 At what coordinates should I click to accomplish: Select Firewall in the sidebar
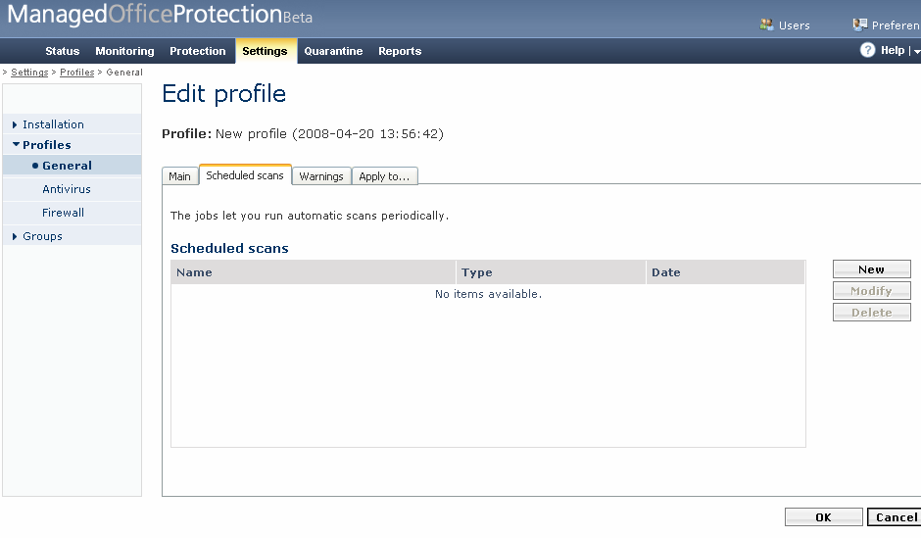[x=63, y=213]
